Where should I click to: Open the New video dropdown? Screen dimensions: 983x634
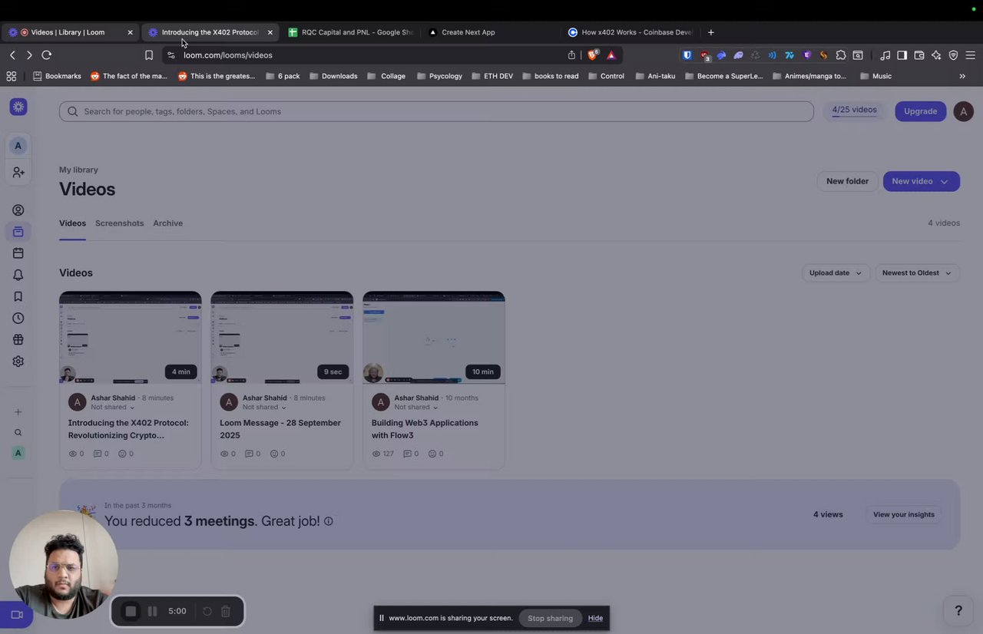click(922, 181)
